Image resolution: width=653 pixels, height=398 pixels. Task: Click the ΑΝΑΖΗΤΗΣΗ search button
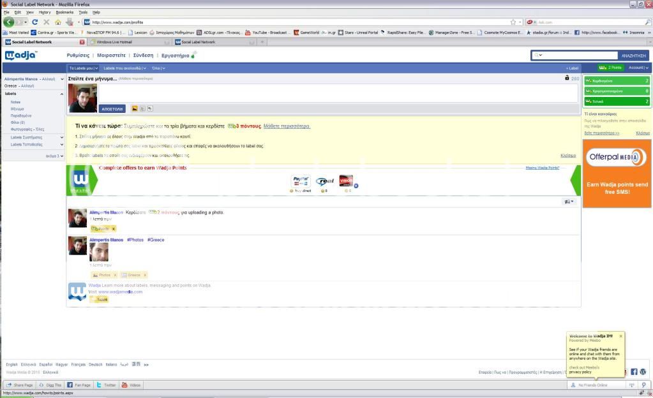coord(633,55)
